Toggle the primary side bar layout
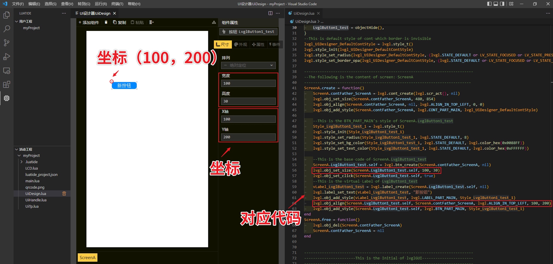Screen dimensions: 553x264 [x=489, y=4]
